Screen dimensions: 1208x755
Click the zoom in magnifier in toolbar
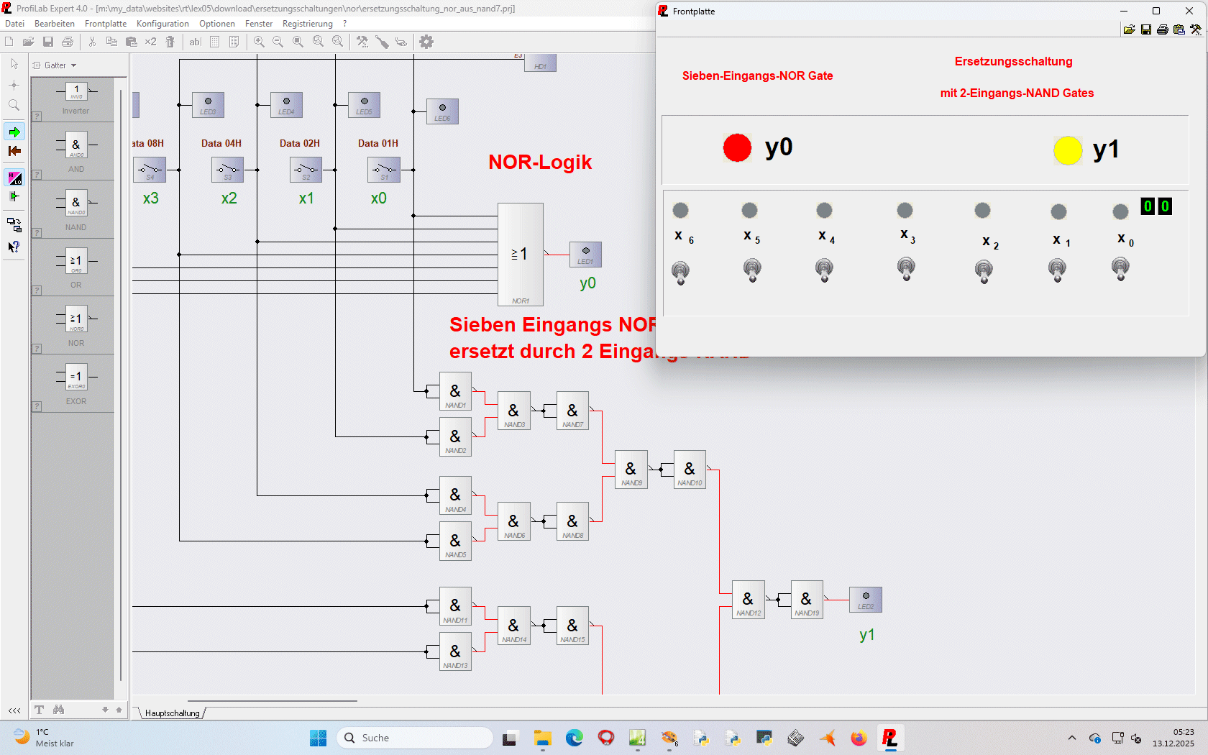click(x=259, y=42)
